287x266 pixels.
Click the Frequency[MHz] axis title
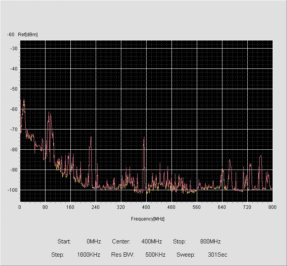pyautogui.click(x=148, y=219)
